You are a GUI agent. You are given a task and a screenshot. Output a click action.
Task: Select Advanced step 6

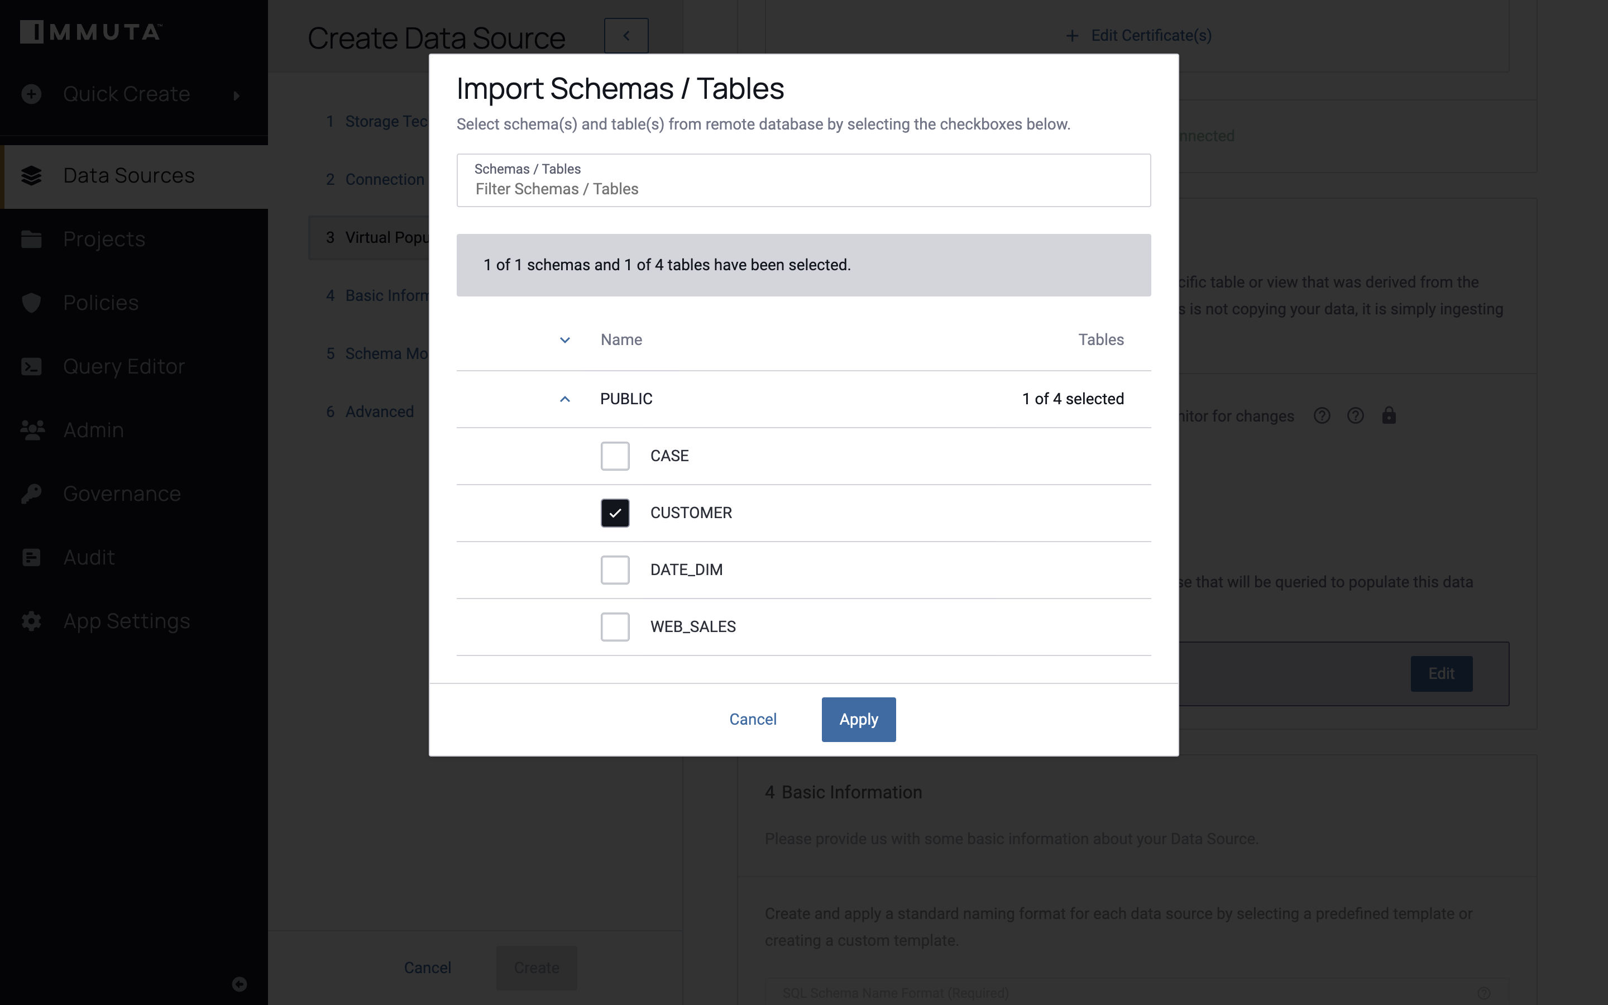click(379, 411)
